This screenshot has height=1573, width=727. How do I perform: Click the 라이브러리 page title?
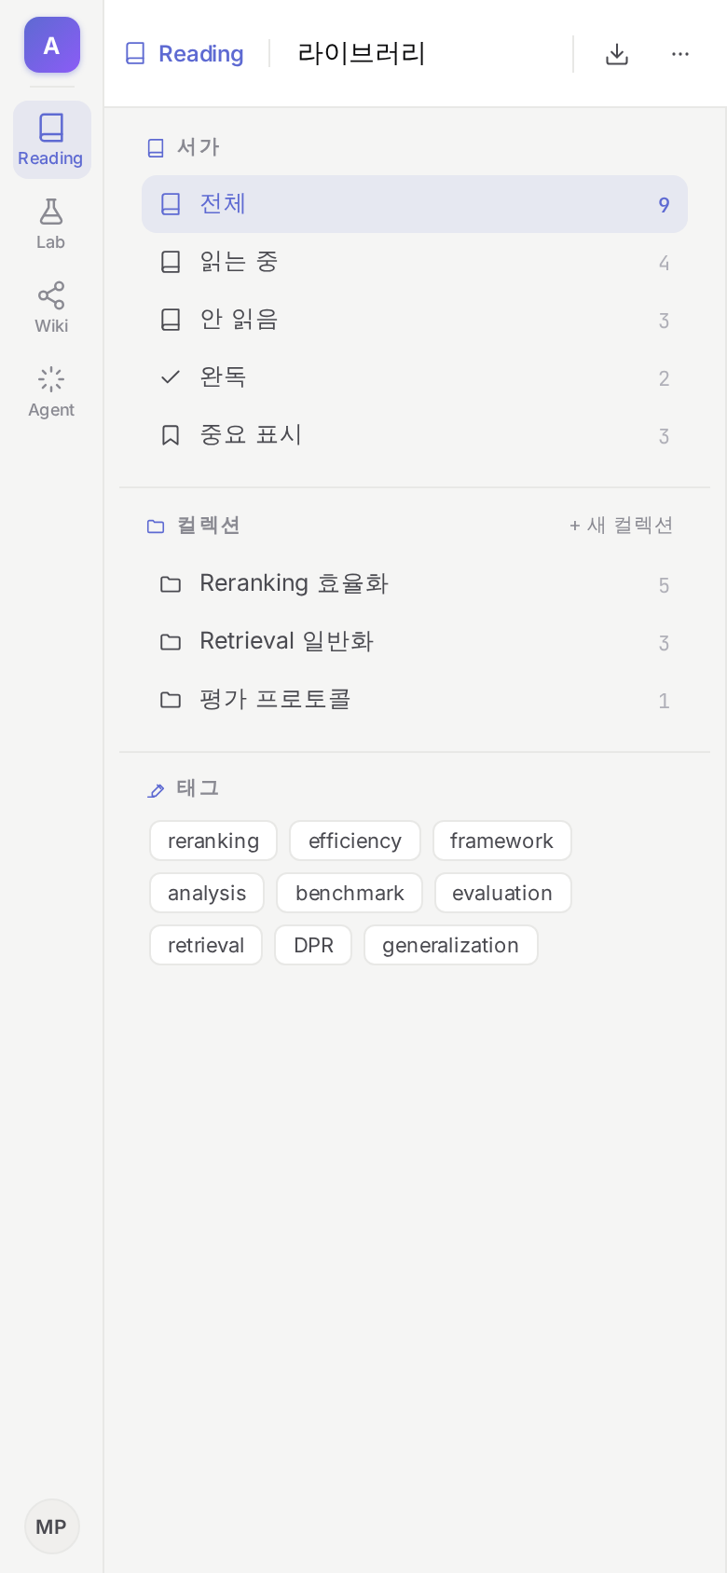(x=362, y=53)
